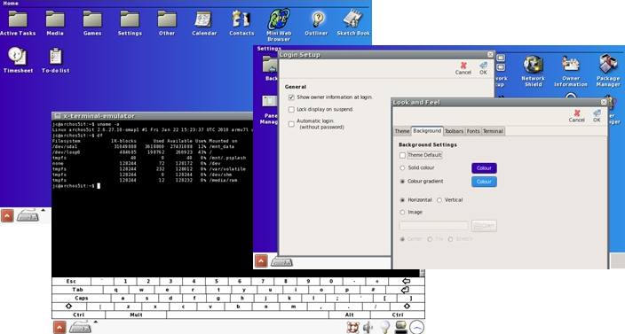Open the To-do list icon

[55, 60]
